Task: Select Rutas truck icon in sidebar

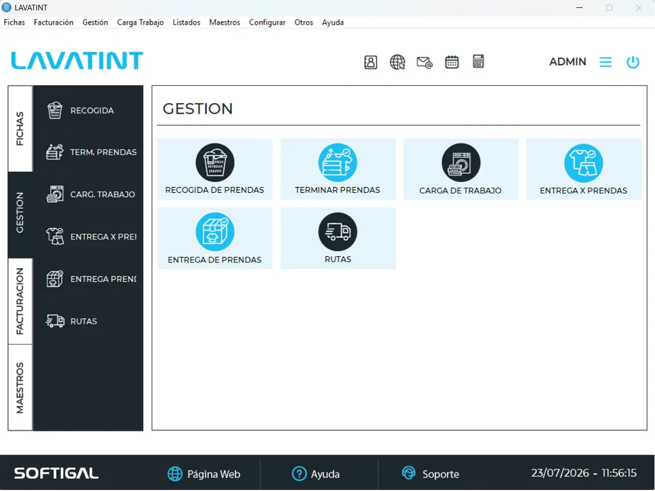Action: point(55,321)
